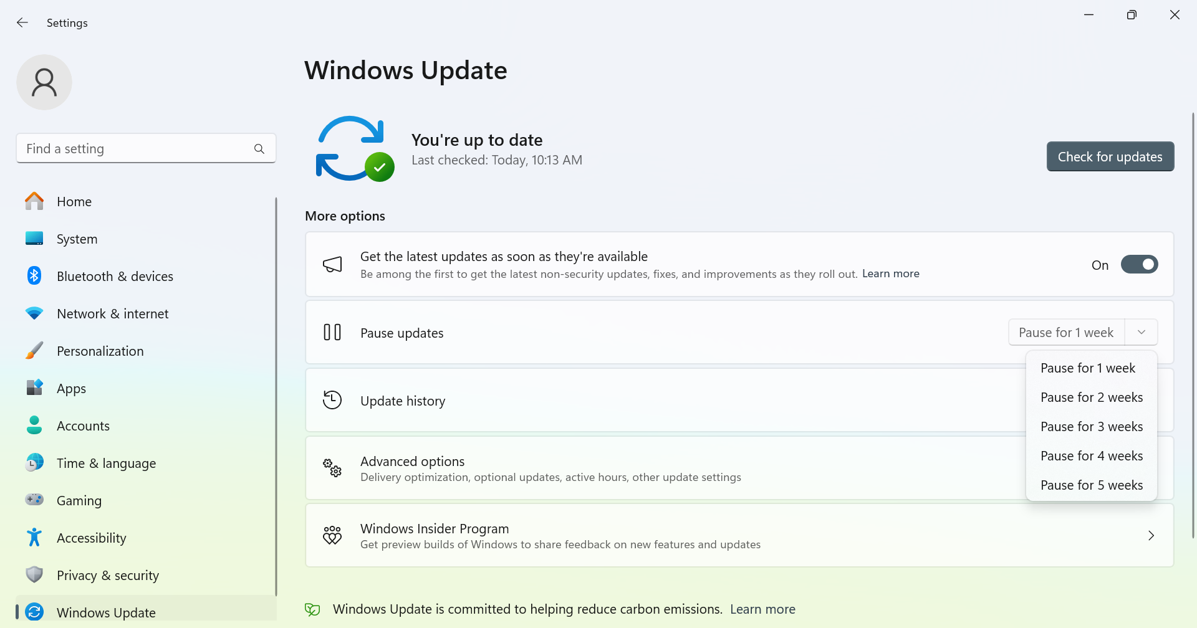The width and height of the screenshot is (1197, 628).
Task: Open System settings page
Action: point(145,239)
